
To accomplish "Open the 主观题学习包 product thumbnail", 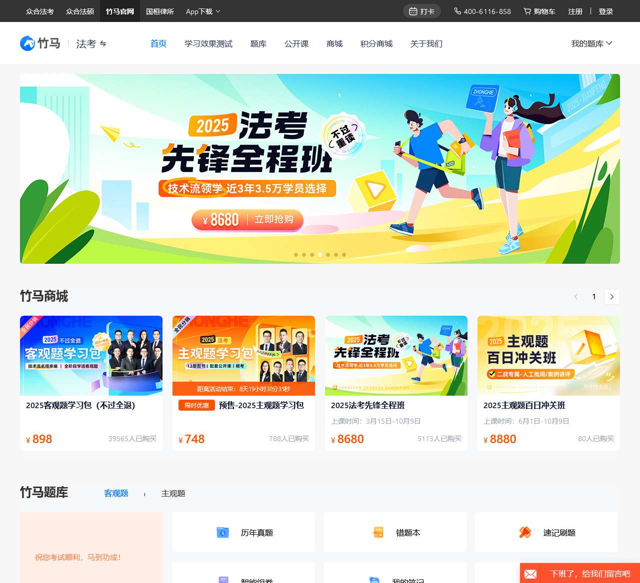I will coord(243,356).
